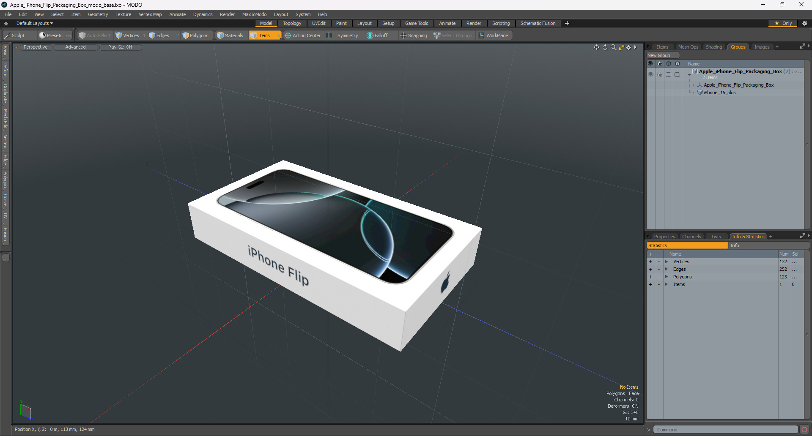Open the Deform vertical sidebar tab
This screenshot has width=812, height=436.
tap(5, 70)
